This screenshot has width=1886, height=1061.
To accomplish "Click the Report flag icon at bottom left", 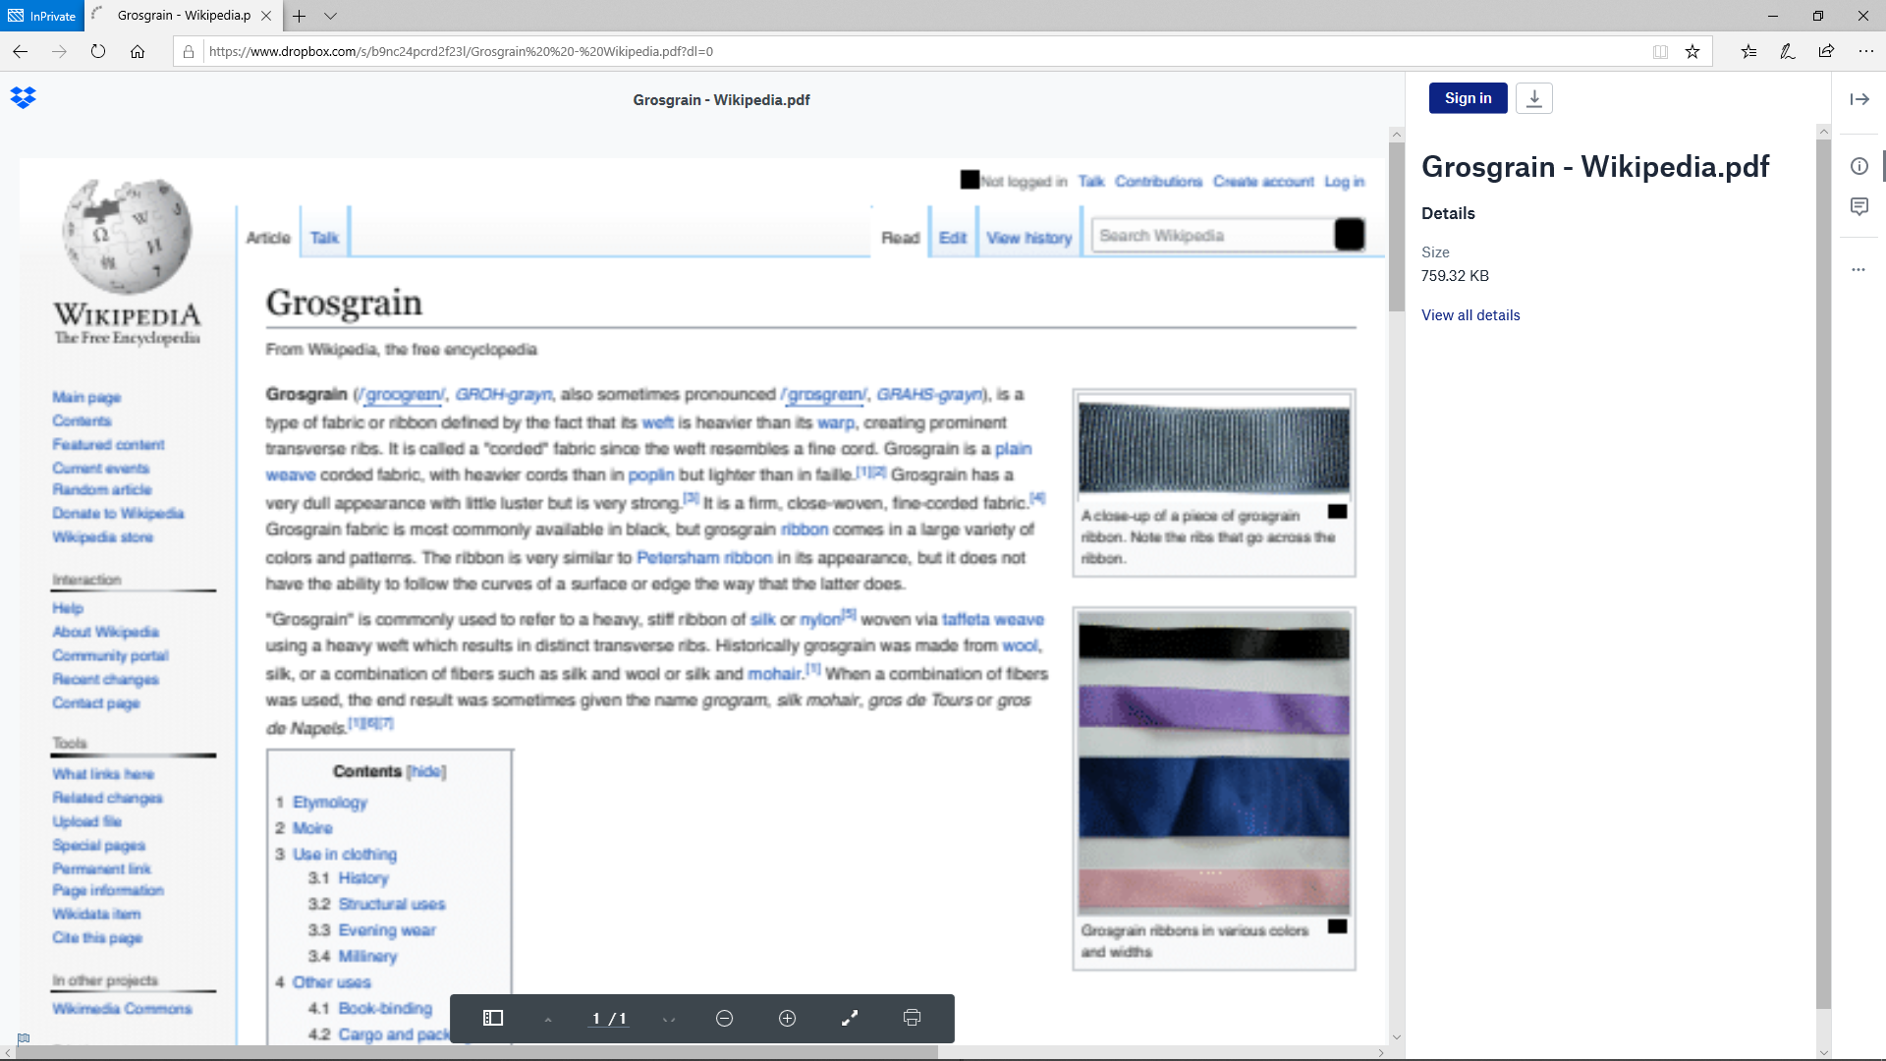I will (24, 1038).
